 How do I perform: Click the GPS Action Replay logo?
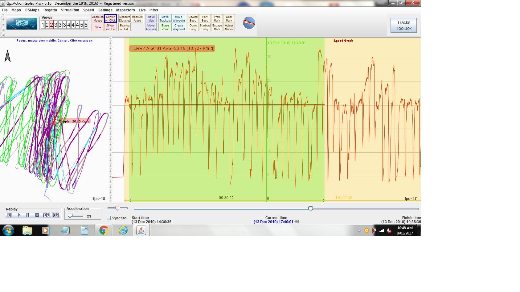point(22,23)
